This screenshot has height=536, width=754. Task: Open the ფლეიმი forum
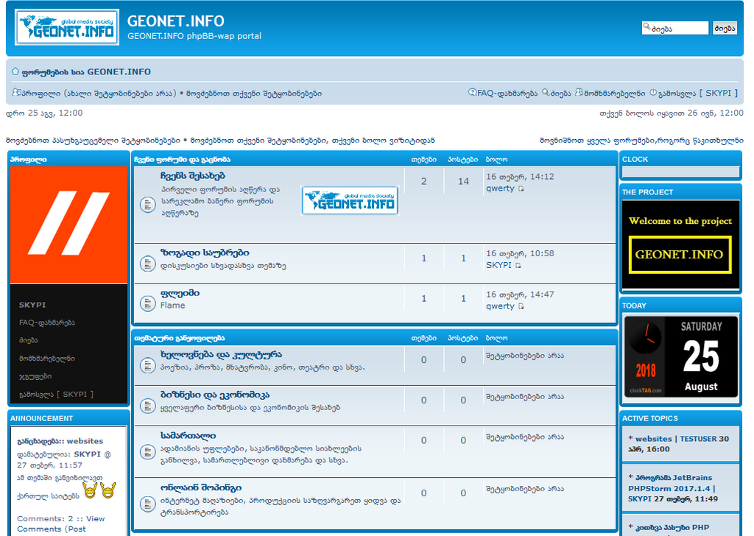point(180,293)
